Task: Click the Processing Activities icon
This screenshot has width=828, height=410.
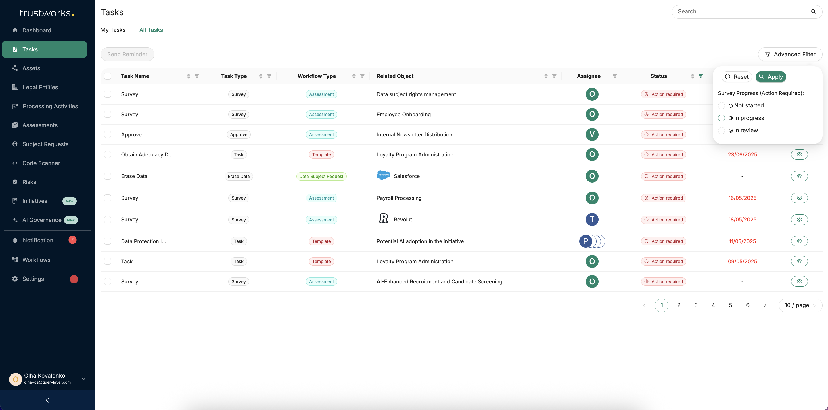Action: click(x=15, y=106)
